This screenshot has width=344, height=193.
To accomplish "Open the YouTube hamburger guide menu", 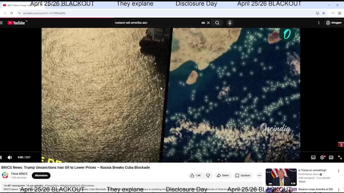I will tap(1, 23).
